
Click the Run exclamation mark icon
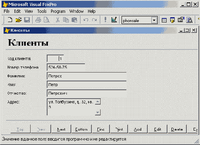[x=105, y=20]
